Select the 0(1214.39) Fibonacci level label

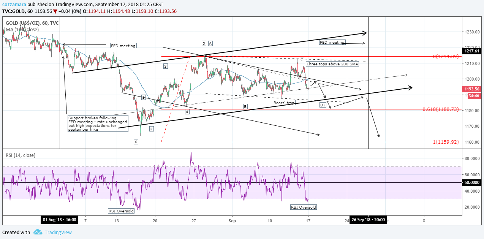click(446, 57)
